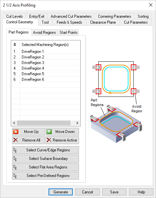Click the Select Curve/Edge Regions label

pyautogui.click(x=48, y=150)
